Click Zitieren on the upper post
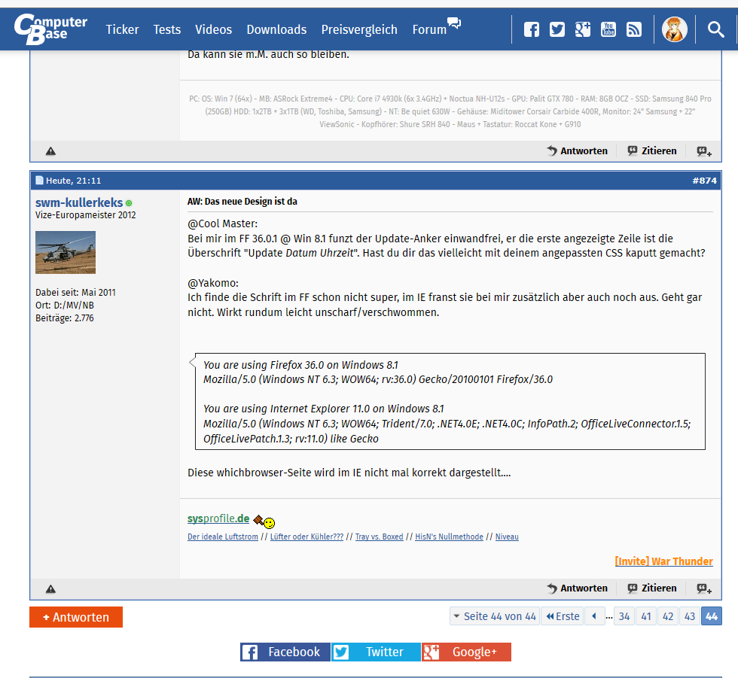The height and width of the screenshot is (678, 738). [652, 151]
